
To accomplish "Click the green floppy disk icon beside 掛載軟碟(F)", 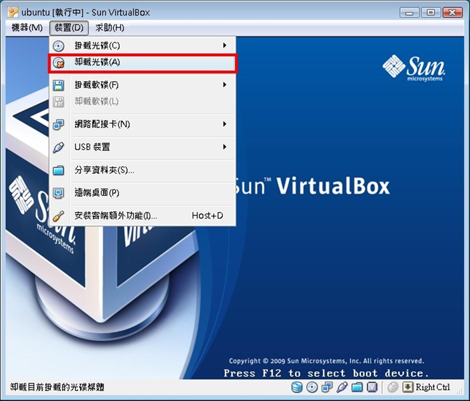I will tap(58, 85).
